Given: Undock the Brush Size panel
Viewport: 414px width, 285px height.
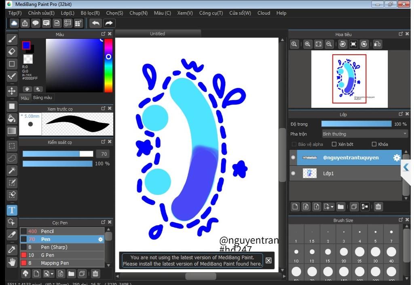Looking at the screenshot, I should coord(401,220).
